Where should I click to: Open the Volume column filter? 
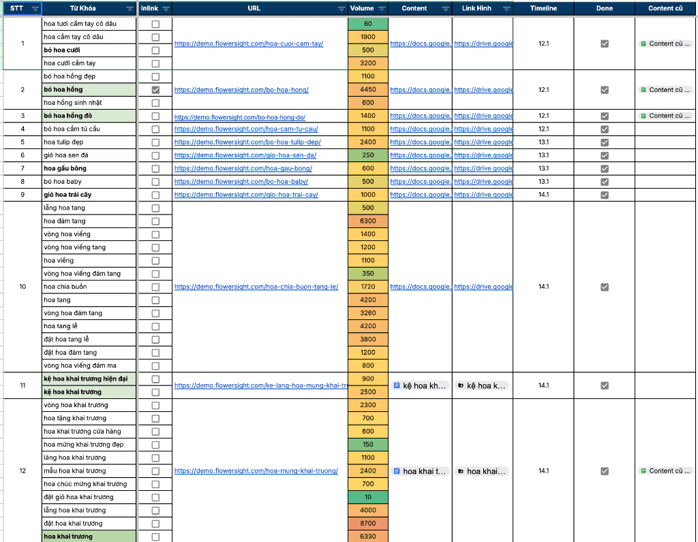coord(382,9)
